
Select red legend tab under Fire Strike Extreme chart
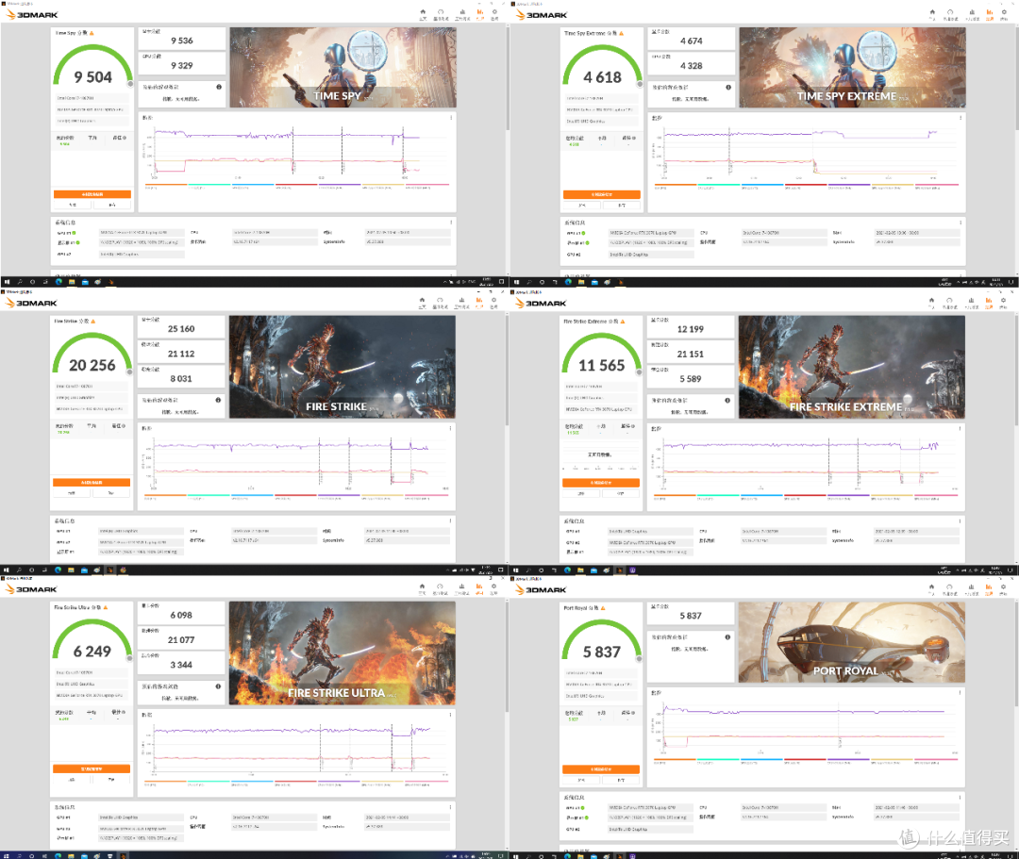coord(805,495)
